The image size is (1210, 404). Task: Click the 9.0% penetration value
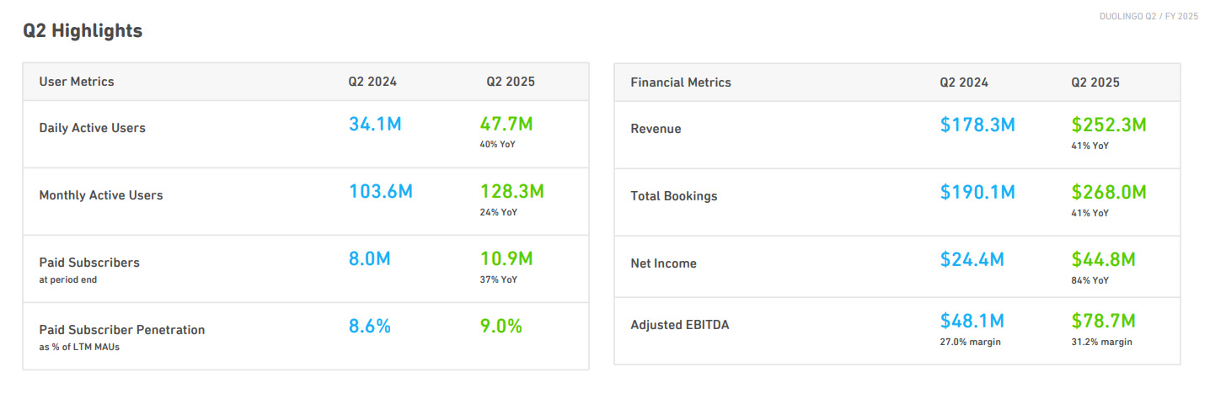coord(501,327)
